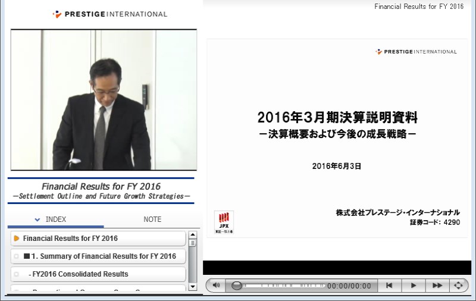
Task: Toggle fullscreen with the four-arrow icon
Action: point(458,285)
